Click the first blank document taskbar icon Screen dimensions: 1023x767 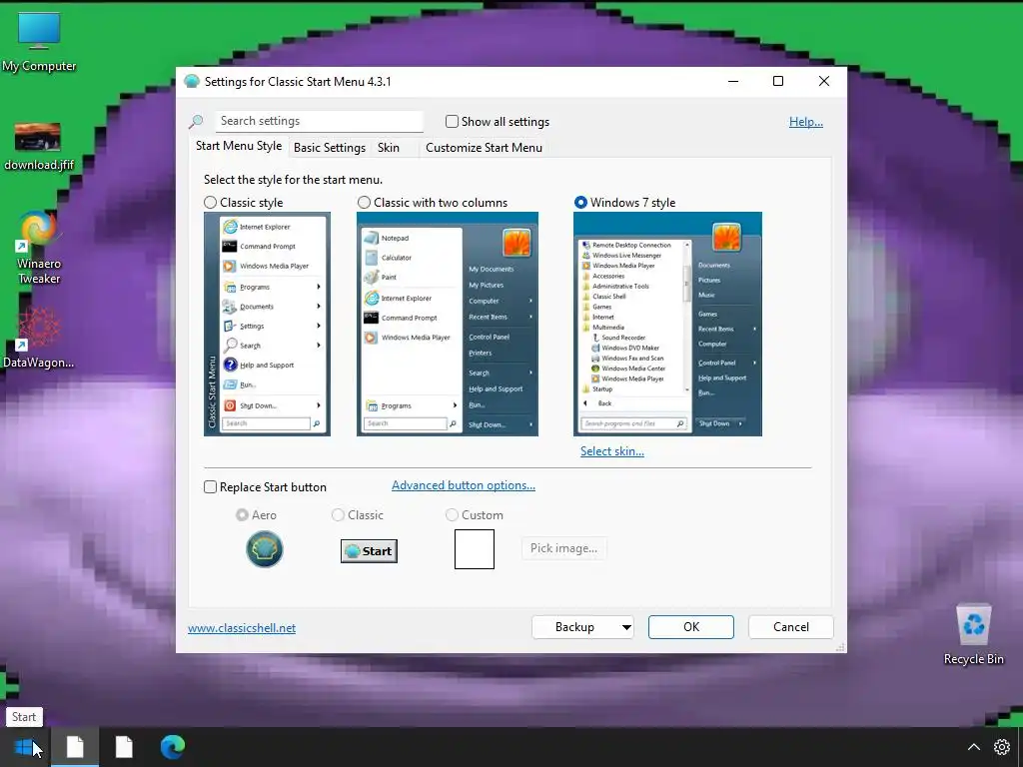(75, 747)
